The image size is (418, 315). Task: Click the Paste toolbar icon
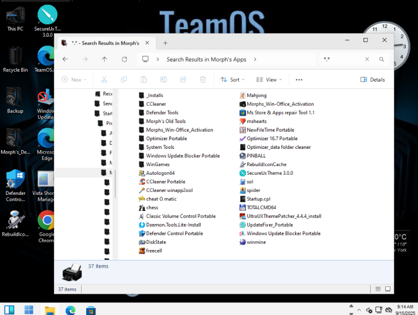point(144,80)
